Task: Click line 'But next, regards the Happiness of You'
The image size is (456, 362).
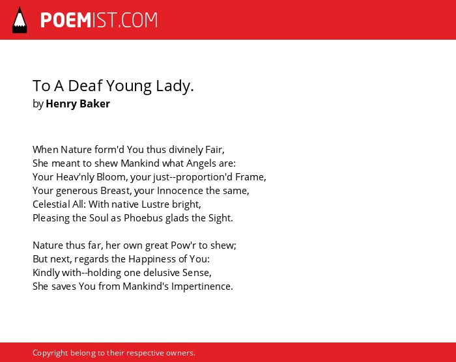Action: 121,259
